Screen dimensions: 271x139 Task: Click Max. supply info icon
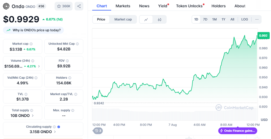pyautogui.click(x=73, y=110)
